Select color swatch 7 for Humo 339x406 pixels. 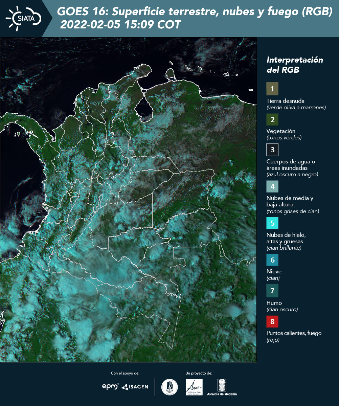click(272, 291)
